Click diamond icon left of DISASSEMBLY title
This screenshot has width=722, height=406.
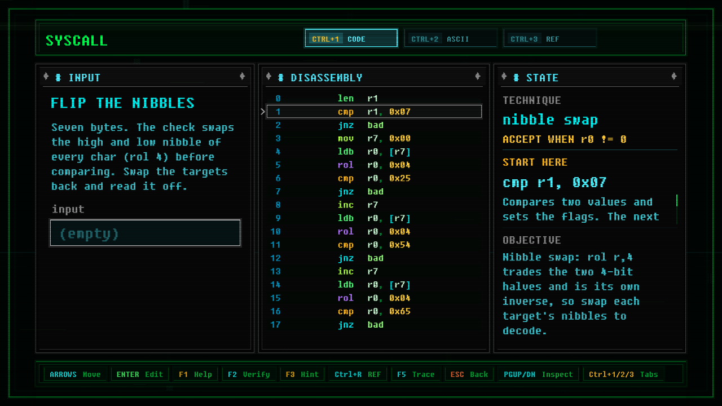pos(268,77)
